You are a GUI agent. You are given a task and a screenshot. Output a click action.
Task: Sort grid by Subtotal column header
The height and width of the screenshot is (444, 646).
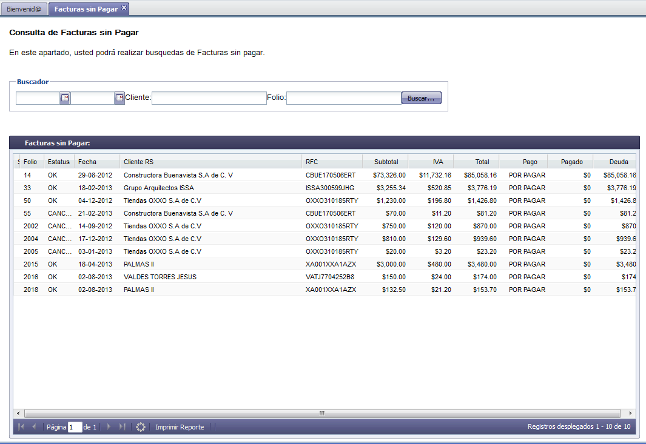point(386,162)
